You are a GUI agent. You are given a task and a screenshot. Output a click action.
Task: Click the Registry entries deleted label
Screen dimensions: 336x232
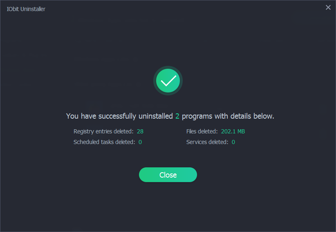pos(103,131)
